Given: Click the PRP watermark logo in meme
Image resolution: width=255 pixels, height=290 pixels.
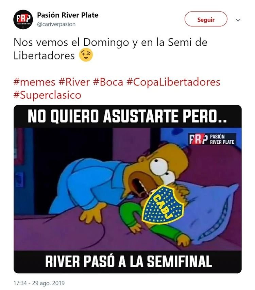Looking at the screenshot, I should click(212, 139).
